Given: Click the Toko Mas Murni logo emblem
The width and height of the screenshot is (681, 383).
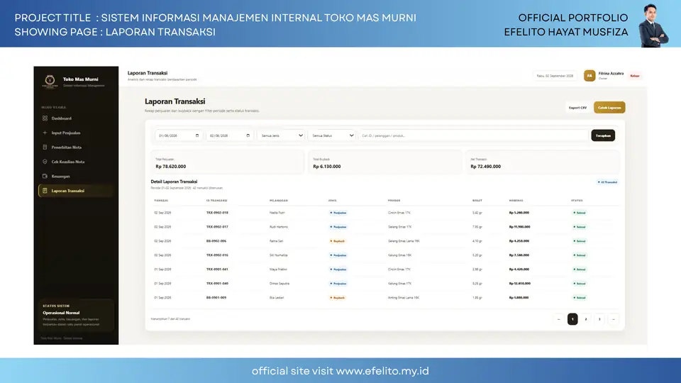Looking at the screenshot, I should point(50,81).
